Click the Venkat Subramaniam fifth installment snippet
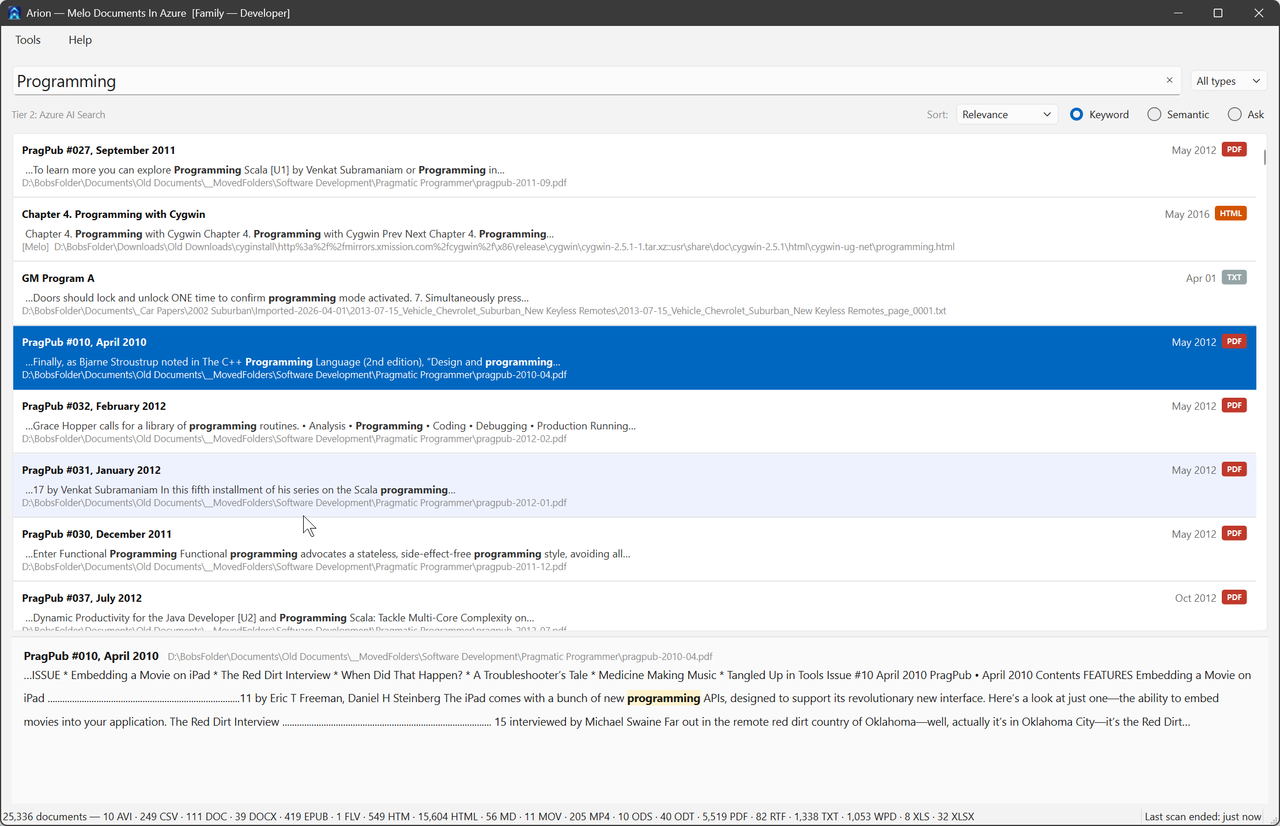The image size is (1280, 826). click(x=240, y=489)
